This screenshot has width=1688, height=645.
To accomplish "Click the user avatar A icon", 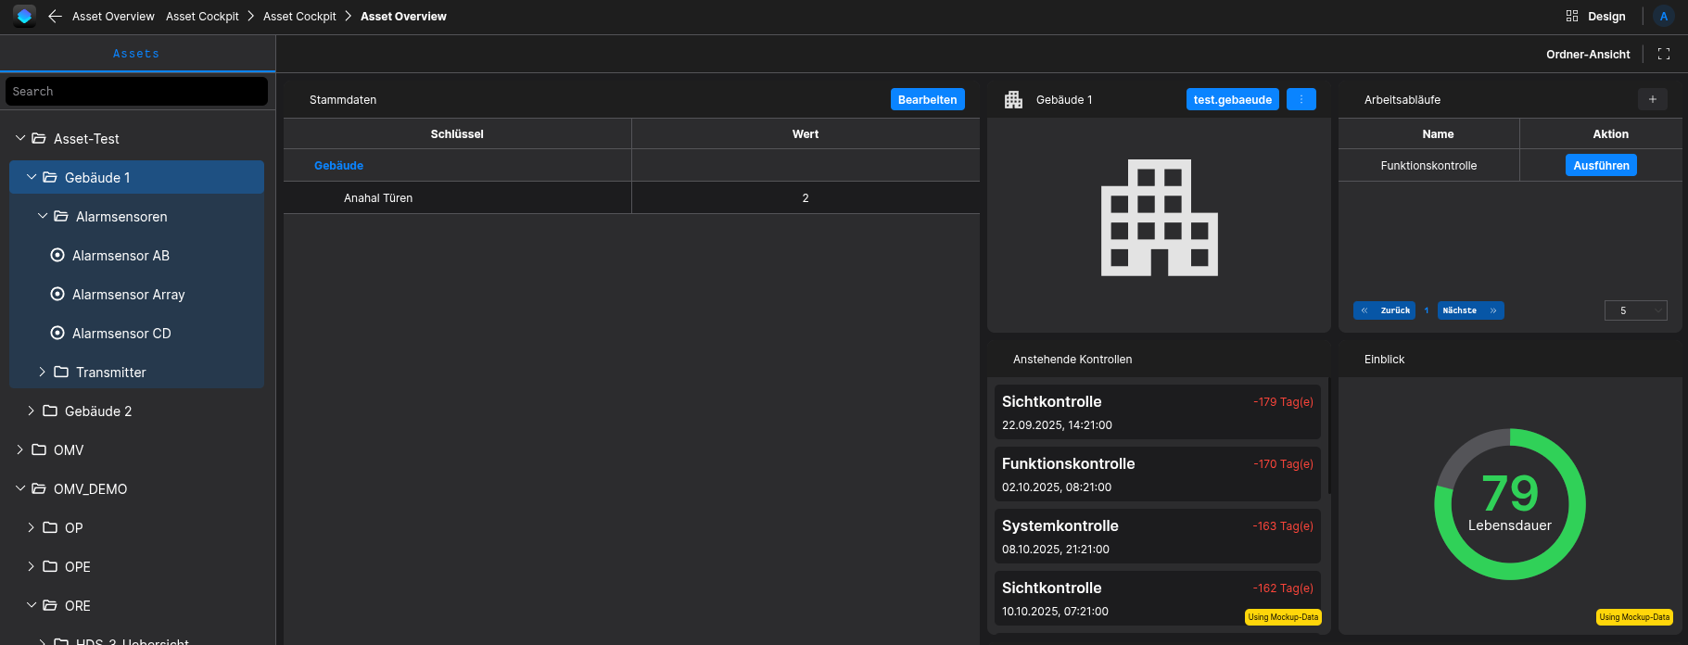I will 1664,17.
